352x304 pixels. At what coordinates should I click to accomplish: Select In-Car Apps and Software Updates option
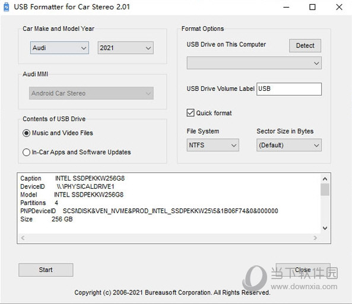(77, 152)
